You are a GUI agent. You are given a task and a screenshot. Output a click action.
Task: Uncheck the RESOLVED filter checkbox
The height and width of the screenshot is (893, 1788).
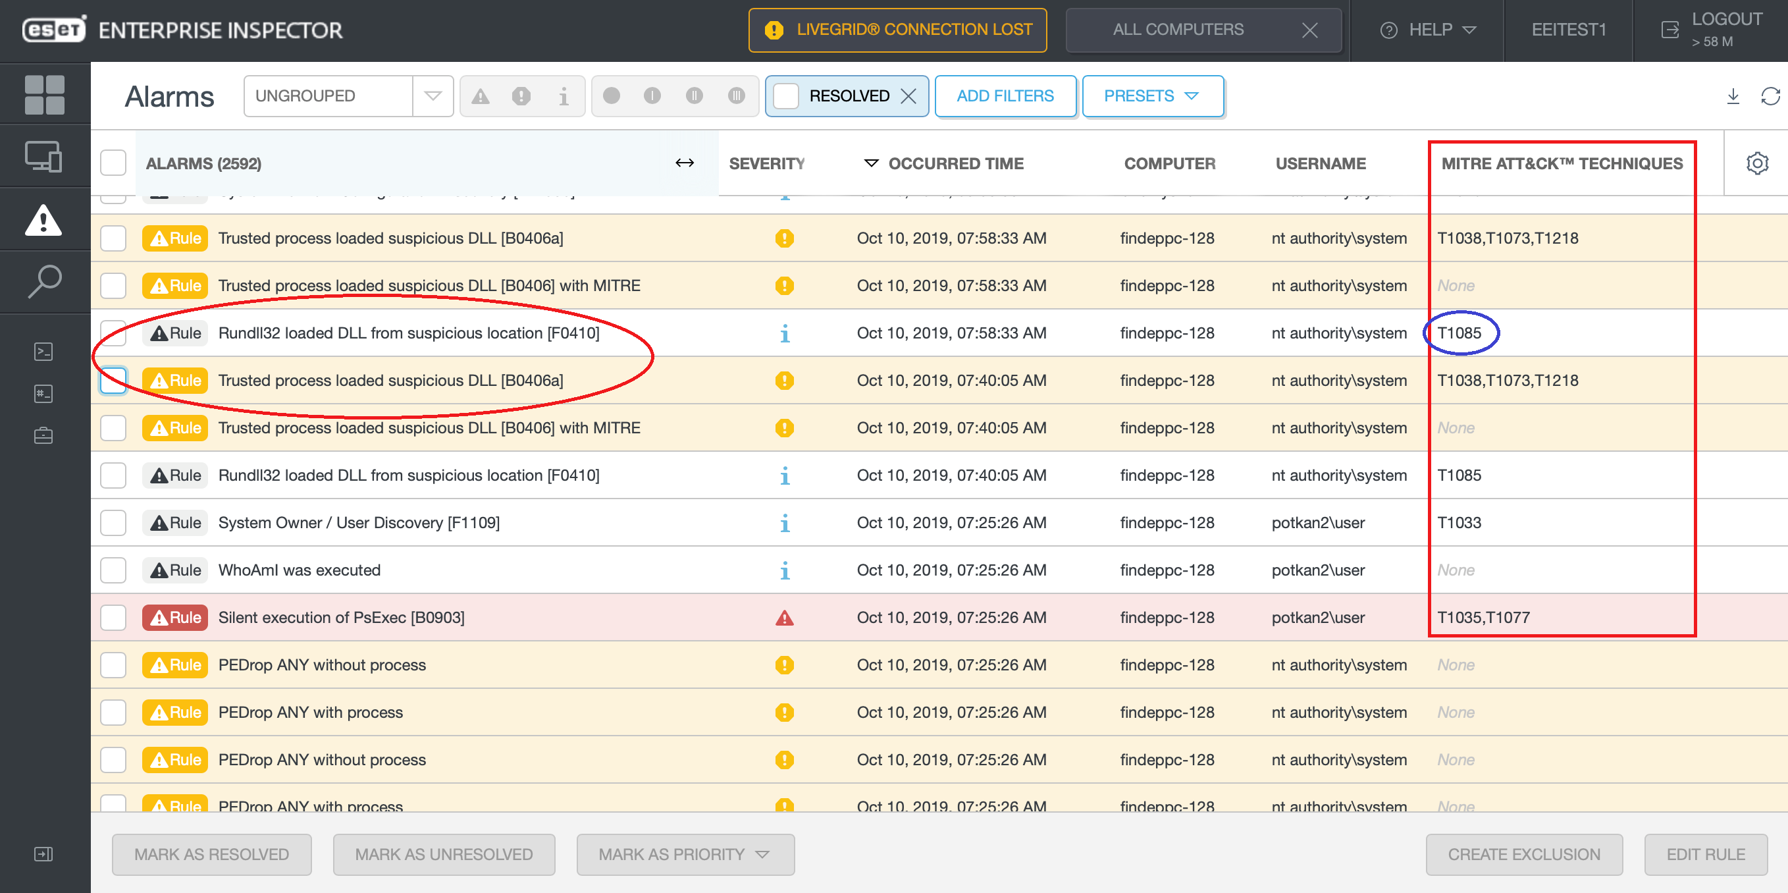click(786, 96)
